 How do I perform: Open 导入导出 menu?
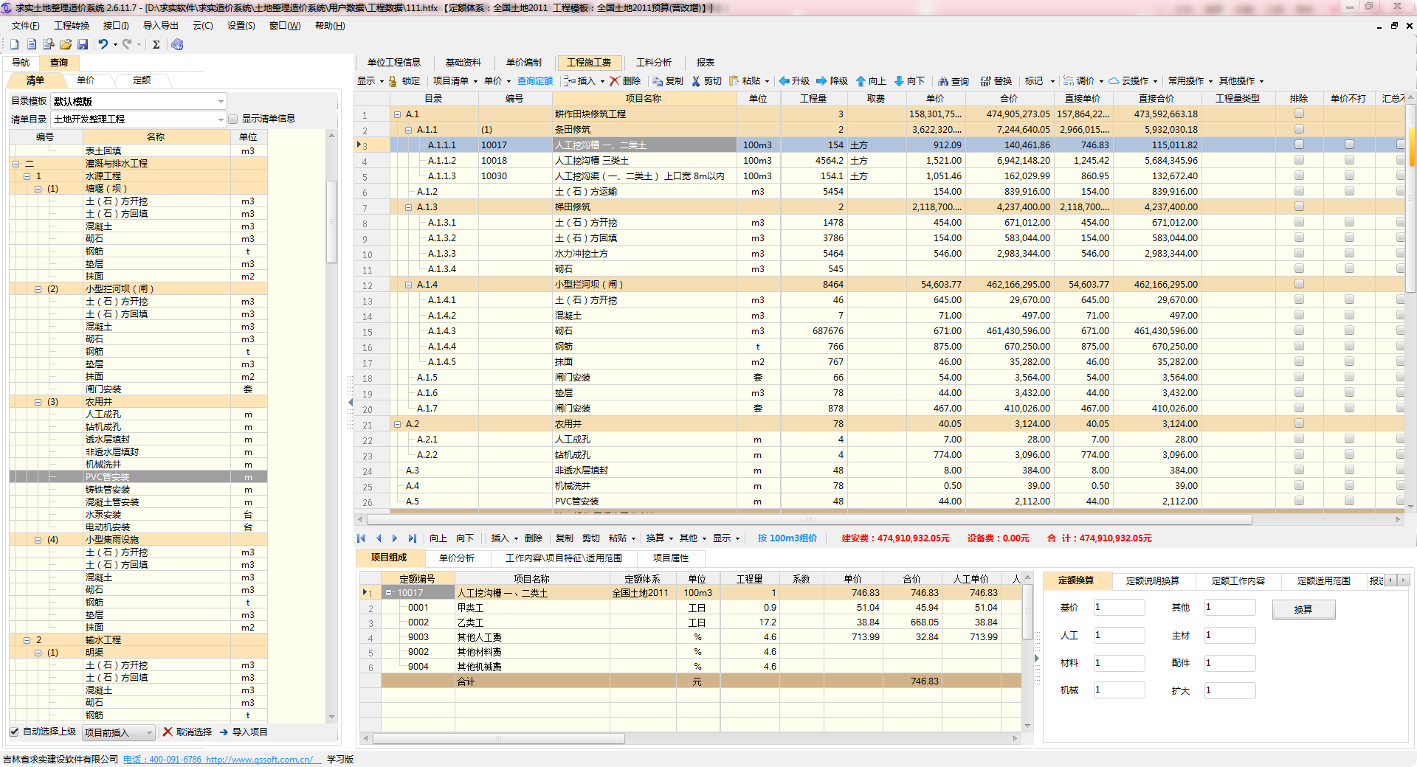coord(161,26)
